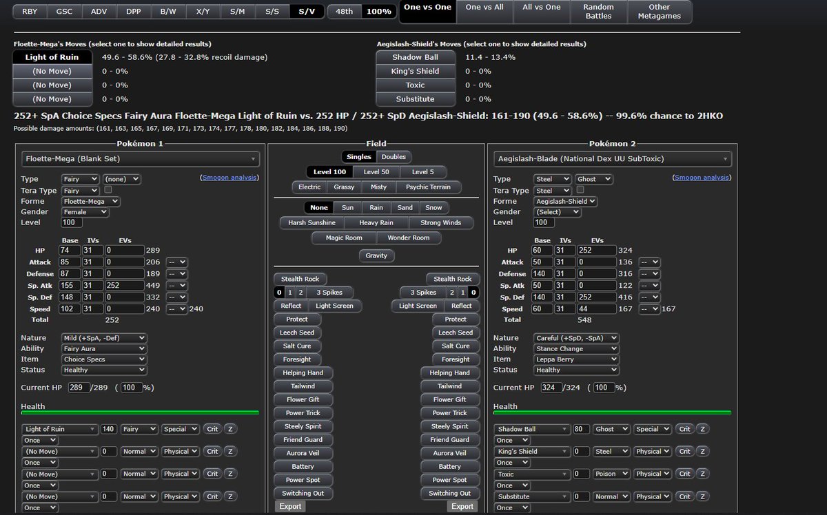Viewport: 827px width, 515px height.
Task: Toggle Magic Room on the field
Action: (x=343, y=238)
